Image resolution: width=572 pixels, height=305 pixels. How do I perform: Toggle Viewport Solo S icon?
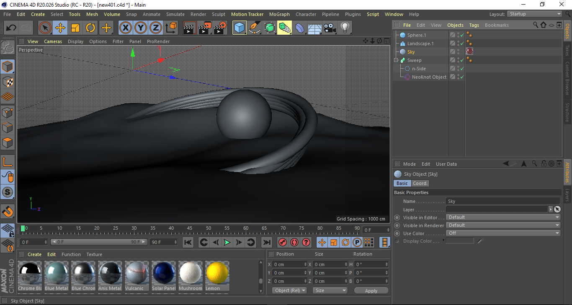click(x=8, y=192)
